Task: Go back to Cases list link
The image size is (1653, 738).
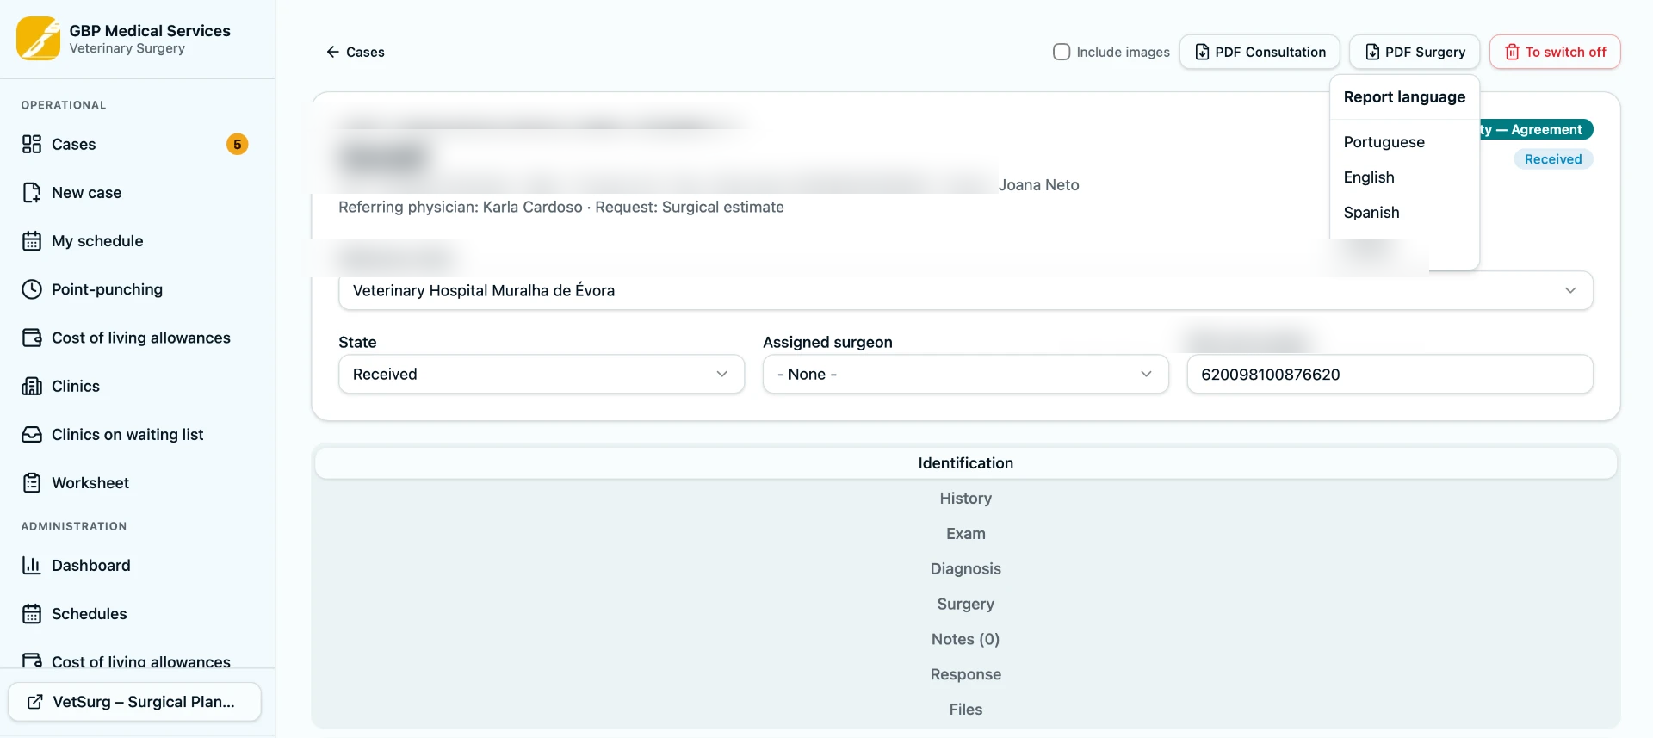Action: [x=355, y=52]
